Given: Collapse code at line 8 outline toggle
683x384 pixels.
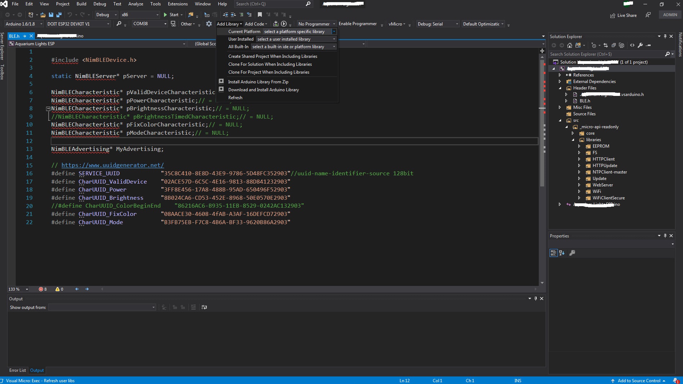Looking at the screenshot, I should (x=48, y=108).
